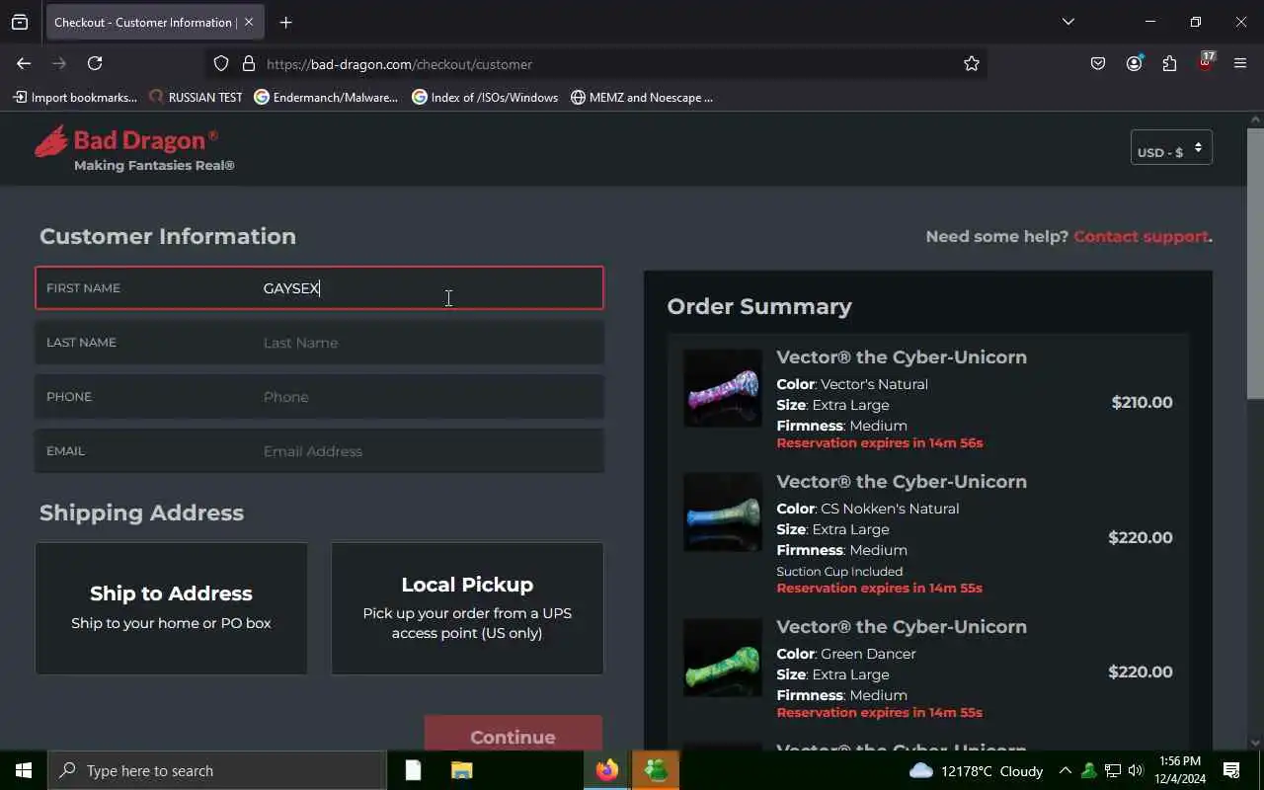Click into the Last Name field
The height and width of the screenshot is (790, 1264).
tap(319, 343)
